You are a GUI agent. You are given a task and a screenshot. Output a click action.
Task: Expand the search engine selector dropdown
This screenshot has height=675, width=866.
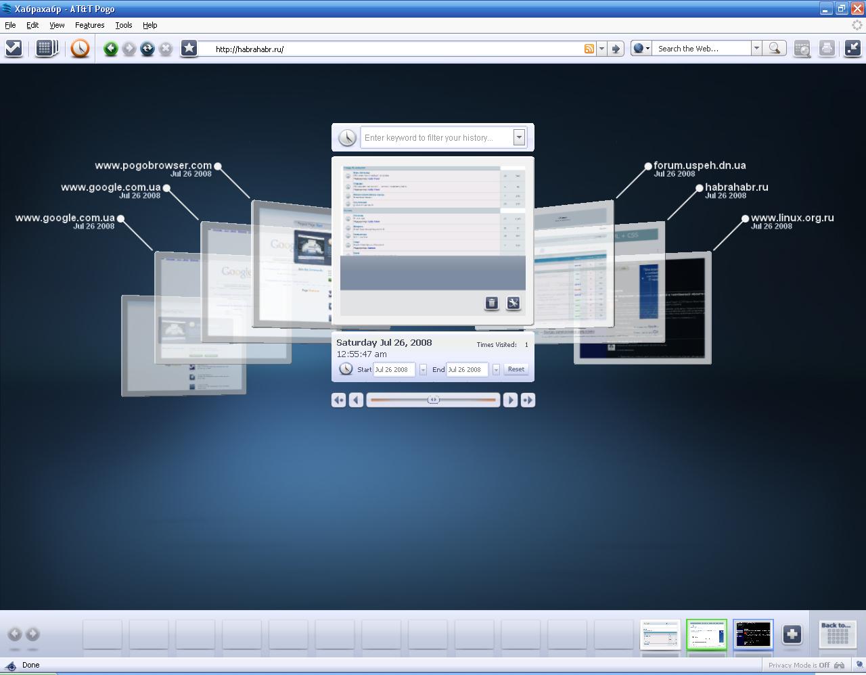(x=641, y=49)
